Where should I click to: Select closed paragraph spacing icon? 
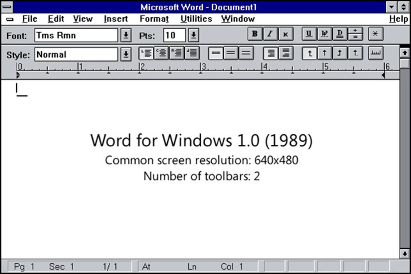pos(270,54)
